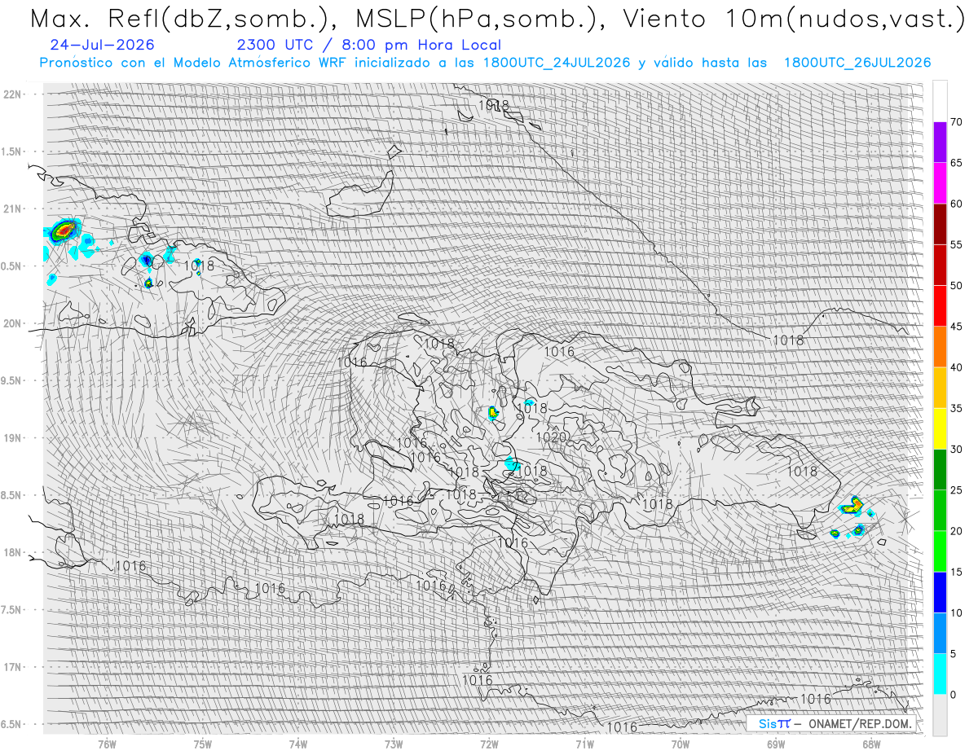Click the "21N" latitude label
The image size is (978, 755).
pos(12,209)
